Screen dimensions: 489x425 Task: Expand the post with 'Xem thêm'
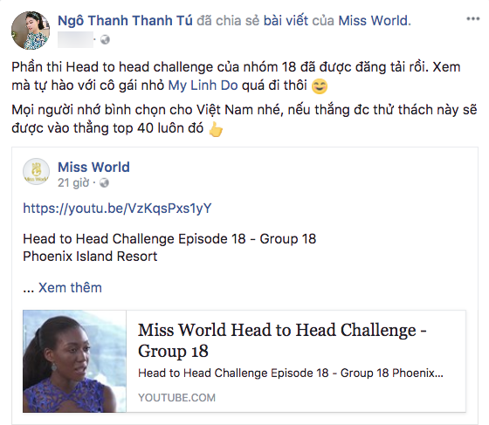coord(70,288)
